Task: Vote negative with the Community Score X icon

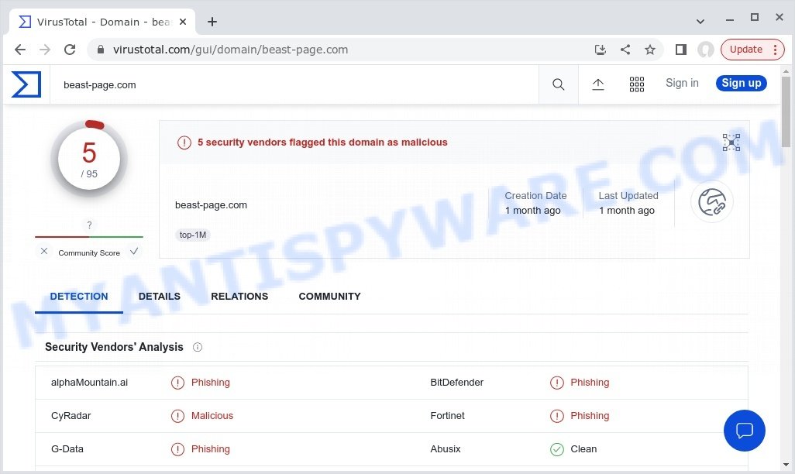Action: click(x=44, y=251)
